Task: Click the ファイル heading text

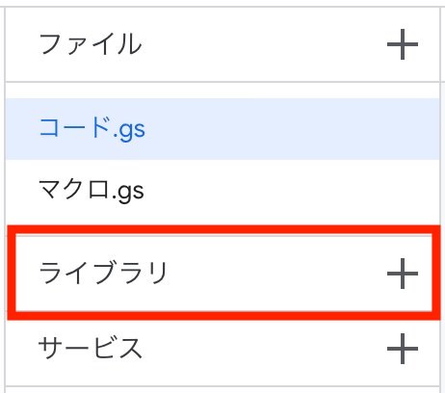Action: click(x=91, y=44)
